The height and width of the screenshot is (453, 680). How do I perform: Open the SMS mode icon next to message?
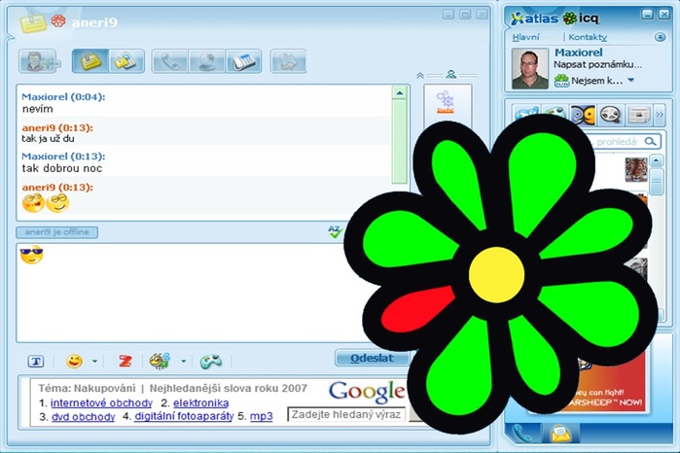[x=126, y=61]
